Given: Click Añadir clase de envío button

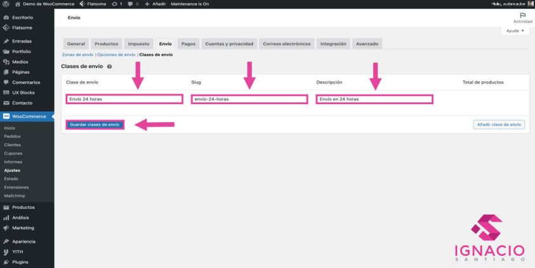Looking at the screenshot, I should pyautogui.click(x=499, y=124).
